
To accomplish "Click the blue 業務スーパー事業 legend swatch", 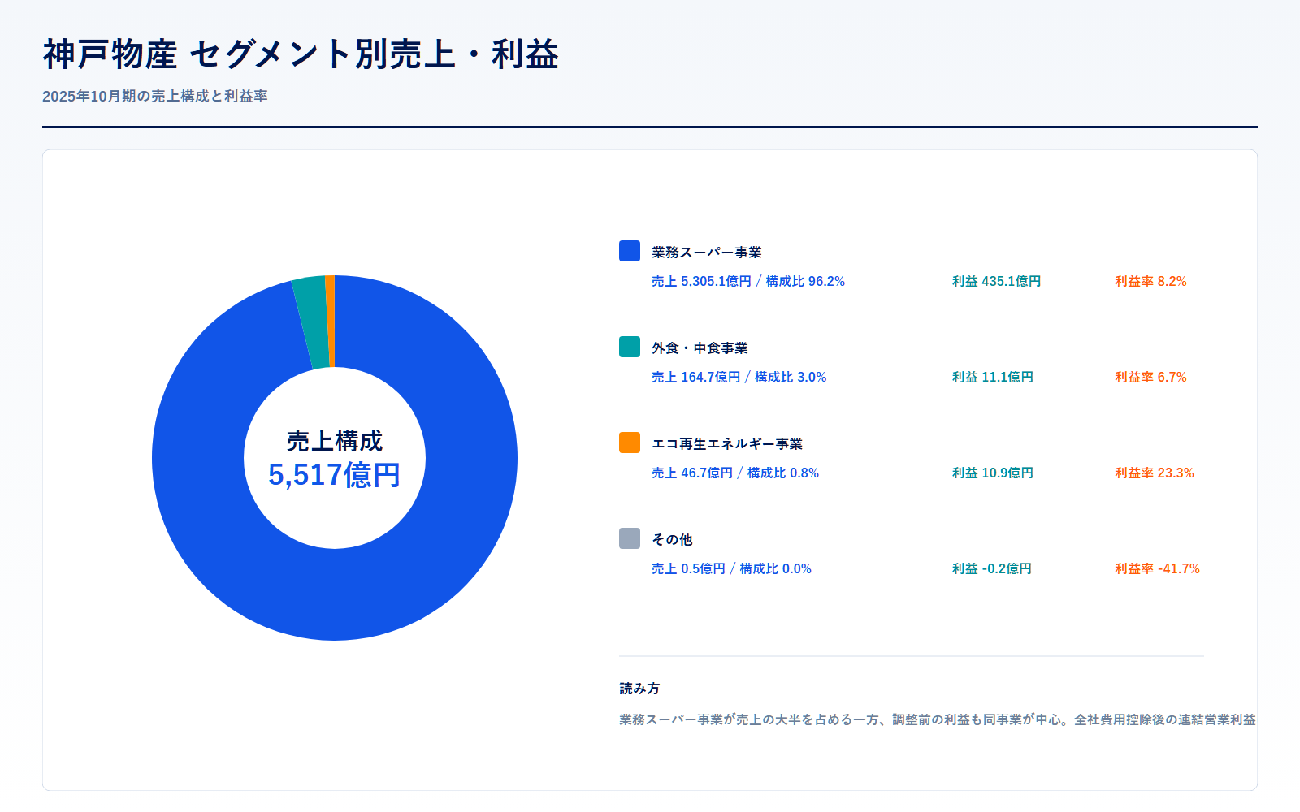I will click(x=630, y=251).
